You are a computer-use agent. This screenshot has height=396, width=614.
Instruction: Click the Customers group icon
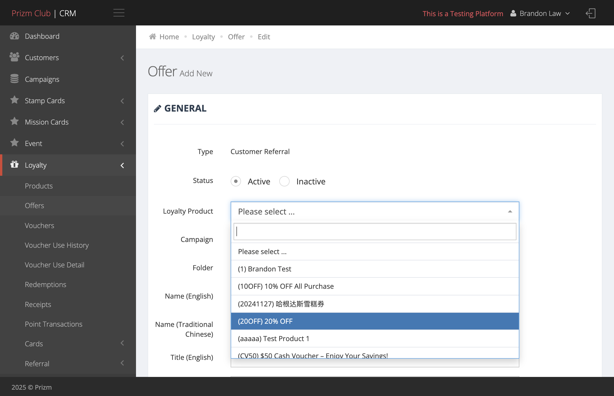click(14, 57)
